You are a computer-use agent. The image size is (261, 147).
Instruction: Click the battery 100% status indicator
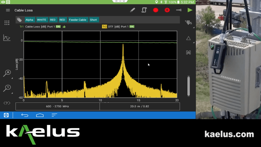coord(175,2)
